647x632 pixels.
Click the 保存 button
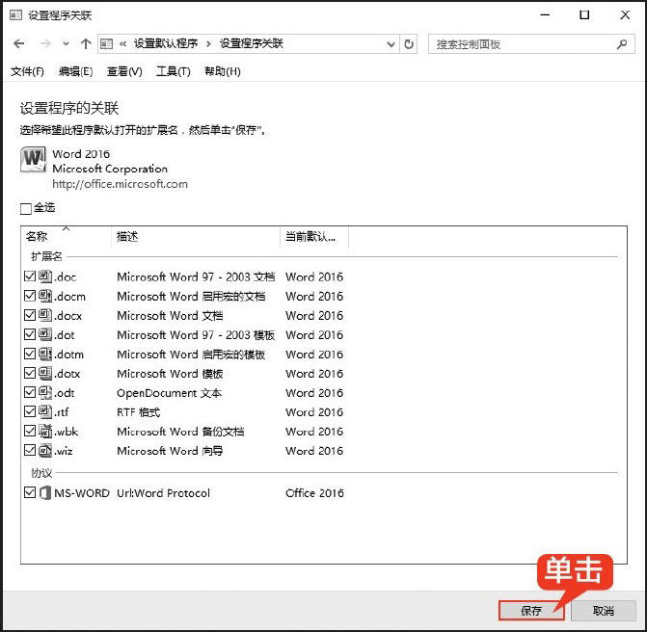coord(531,611)
